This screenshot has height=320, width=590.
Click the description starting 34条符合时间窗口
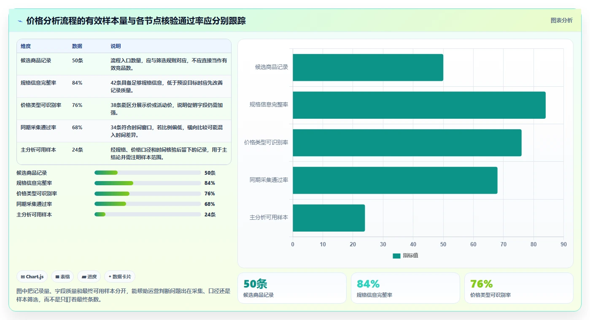(167, 131)
